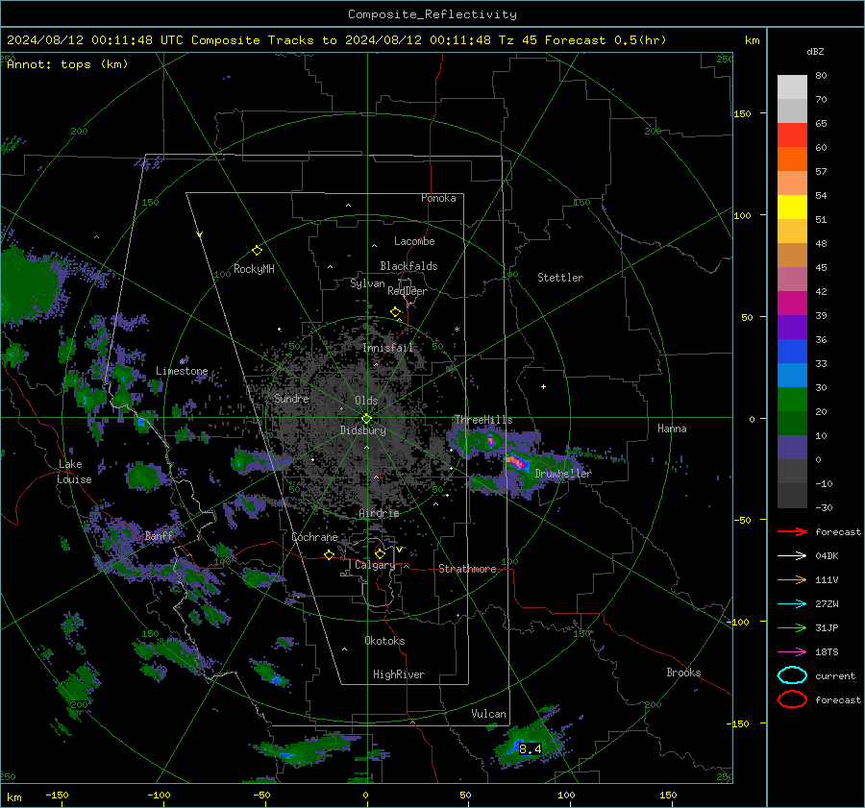
Task: Click the Olds city label
Action: [367, 401]
